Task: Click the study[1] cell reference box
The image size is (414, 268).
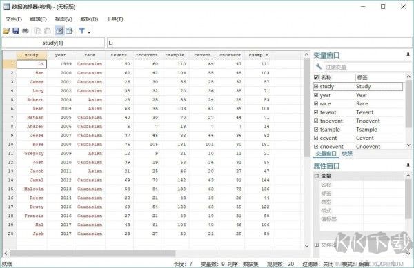Action: tap(53, 43)
